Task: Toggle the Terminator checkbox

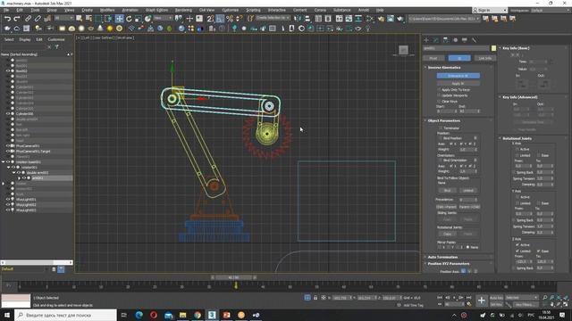Action: tap(441, 128)
